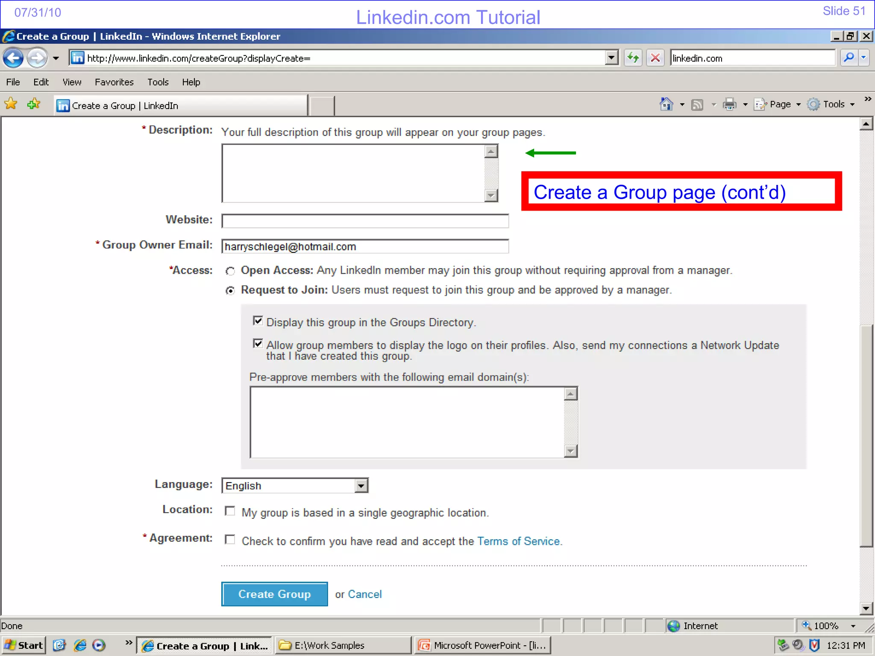Viewport: 875px width, 656px height.
Task: Open the Page command bar menu
Action: (x=777, y=104)
